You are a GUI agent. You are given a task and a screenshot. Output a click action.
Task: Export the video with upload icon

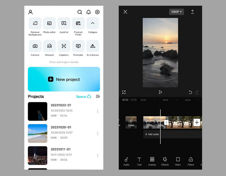pos(192,12)
